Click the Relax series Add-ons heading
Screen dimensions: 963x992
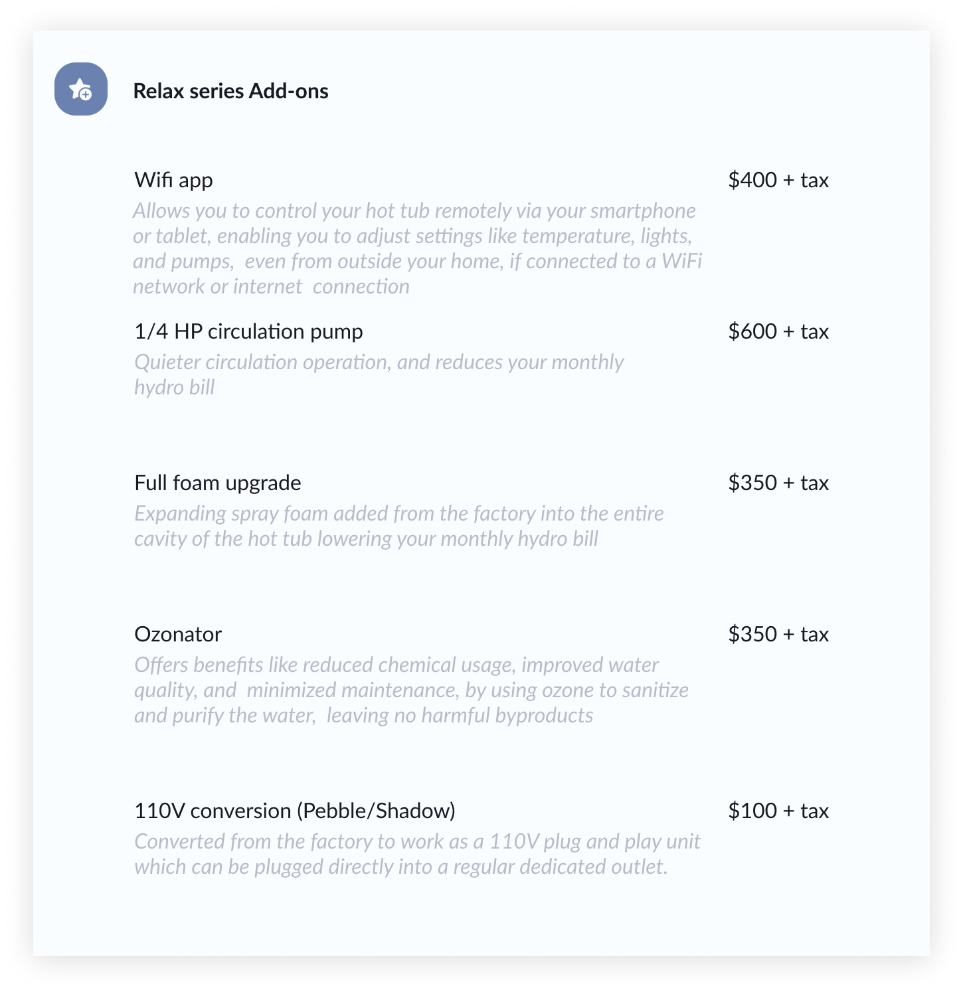click(x=230, y=91)
